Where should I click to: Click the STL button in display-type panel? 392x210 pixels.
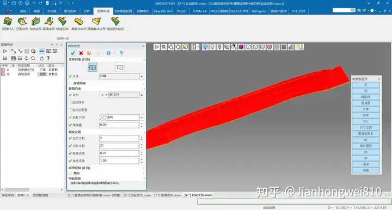[x=365, y=122]
